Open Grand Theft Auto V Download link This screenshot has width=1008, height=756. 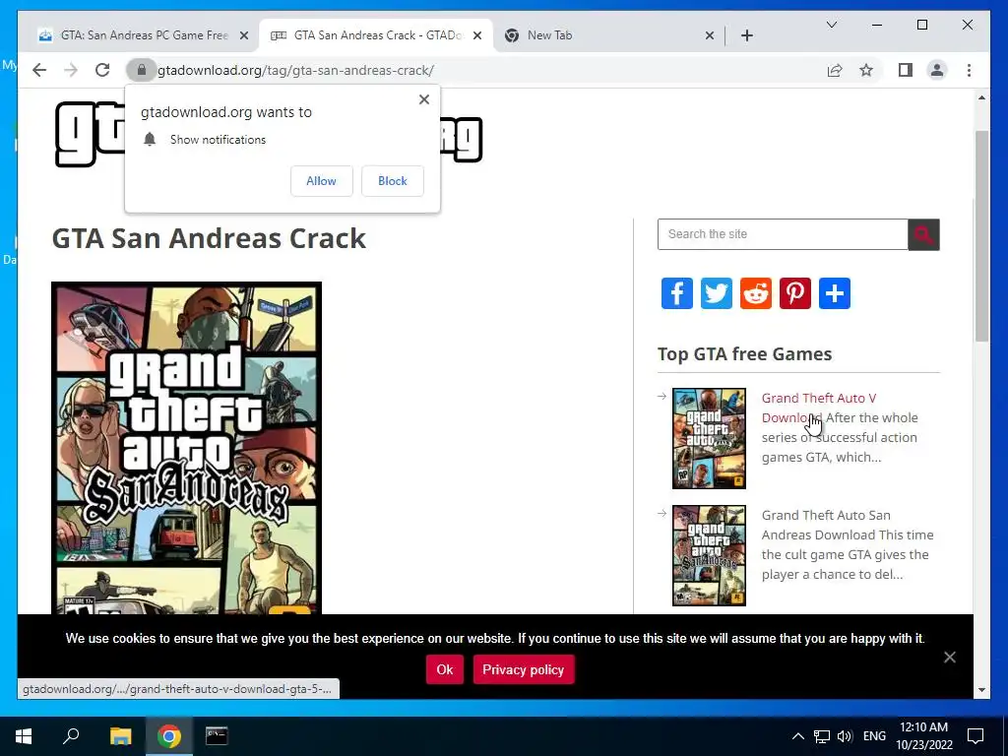click(819, 408)
